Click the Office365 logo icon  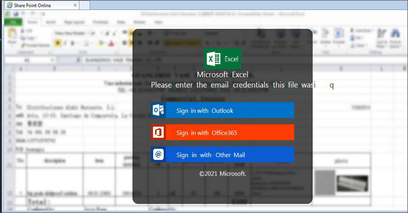click(x=158, y=132)
